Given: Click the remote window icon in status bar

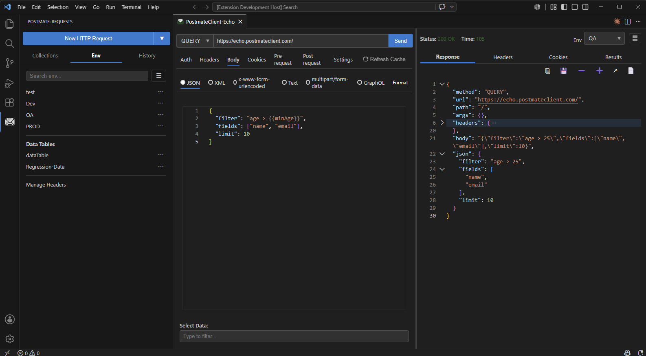Looking at the screenshot, I should pyautogui.click(x=7, y=353).
